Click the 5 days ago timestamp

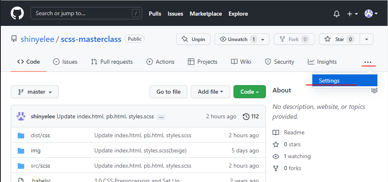tap(245, 151)
